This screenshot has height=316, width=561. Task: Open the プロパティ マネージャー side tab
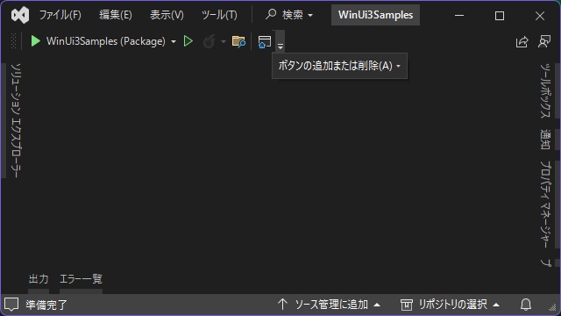(x=545, y=205)
